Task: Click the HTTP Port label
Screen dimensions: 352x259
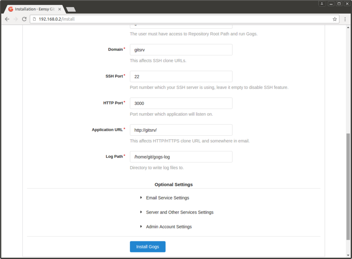Action: pos(113,103)
